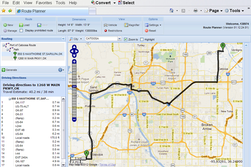This screenshot has height=167, width=251.
Task: Open the Edit menu
Action: (x=16, y=3)
